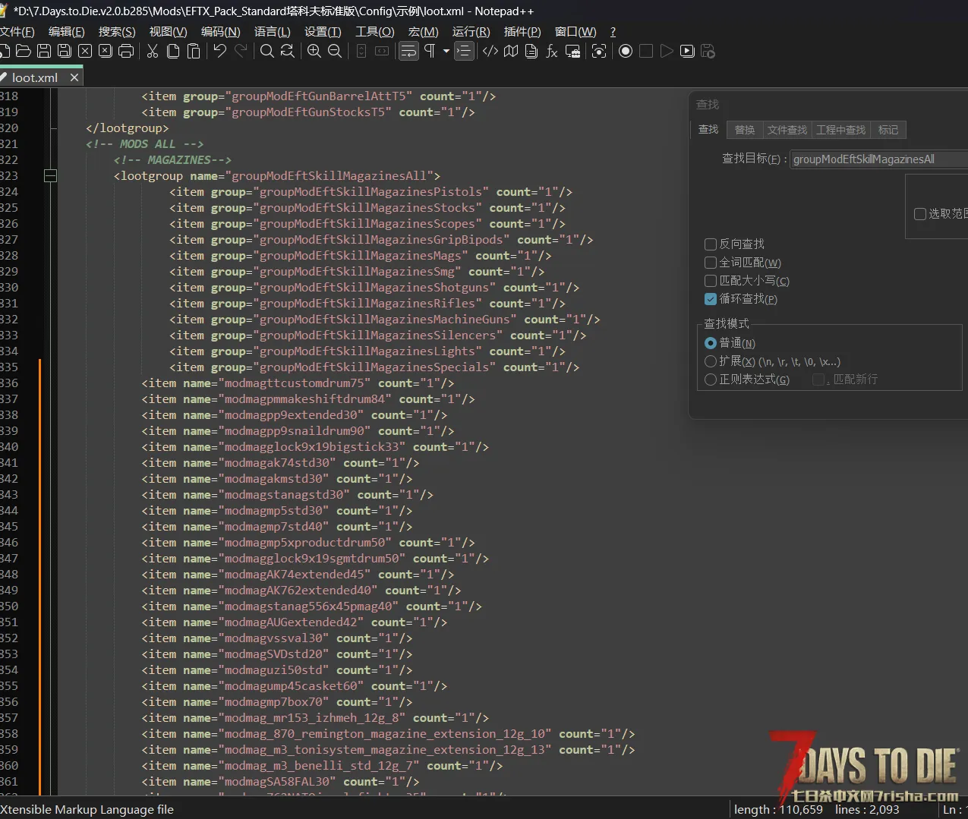Click the Save file toolbar icon
Image resolution: width=968 pixels, height=819 pixels.
(44, 51)
